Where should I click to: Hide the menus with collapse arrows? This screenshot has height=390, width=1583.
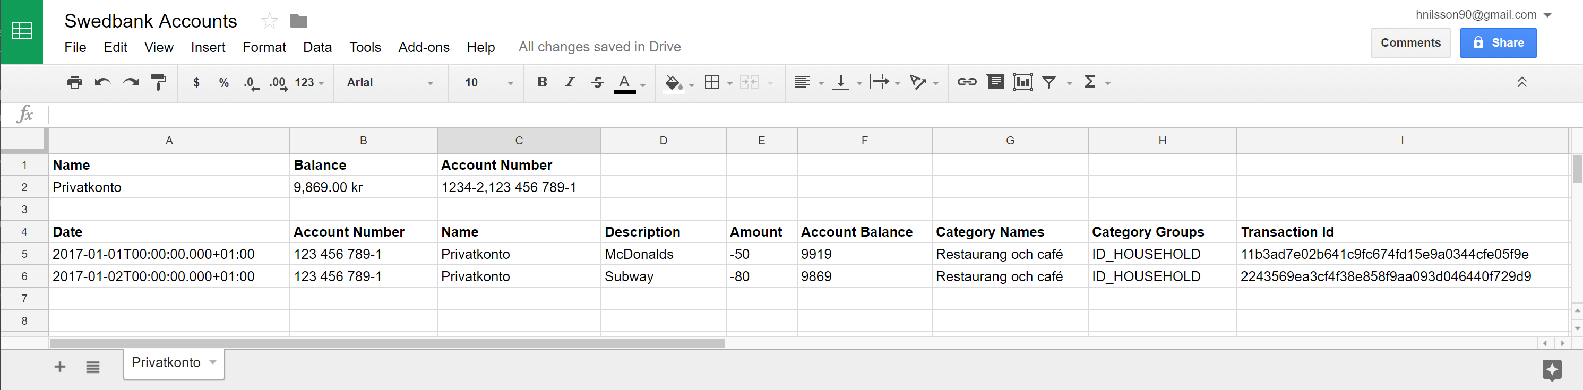[x=1521, y=82]
